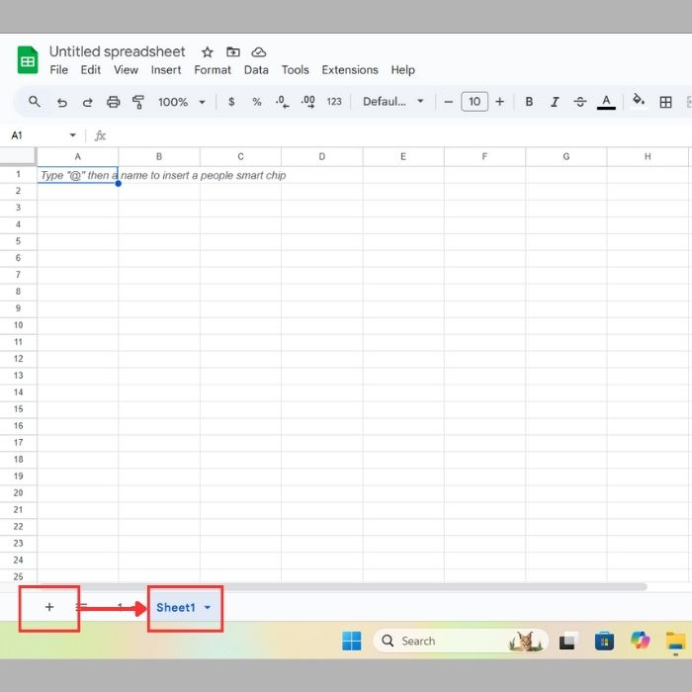Format as percent
Screen dimensions: 692x692
click(x=257, y=102)
